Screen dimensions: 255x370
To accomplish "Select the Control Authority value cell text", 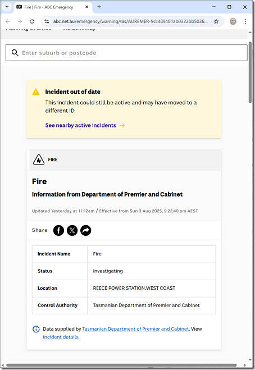I will [x=146, y=305].
